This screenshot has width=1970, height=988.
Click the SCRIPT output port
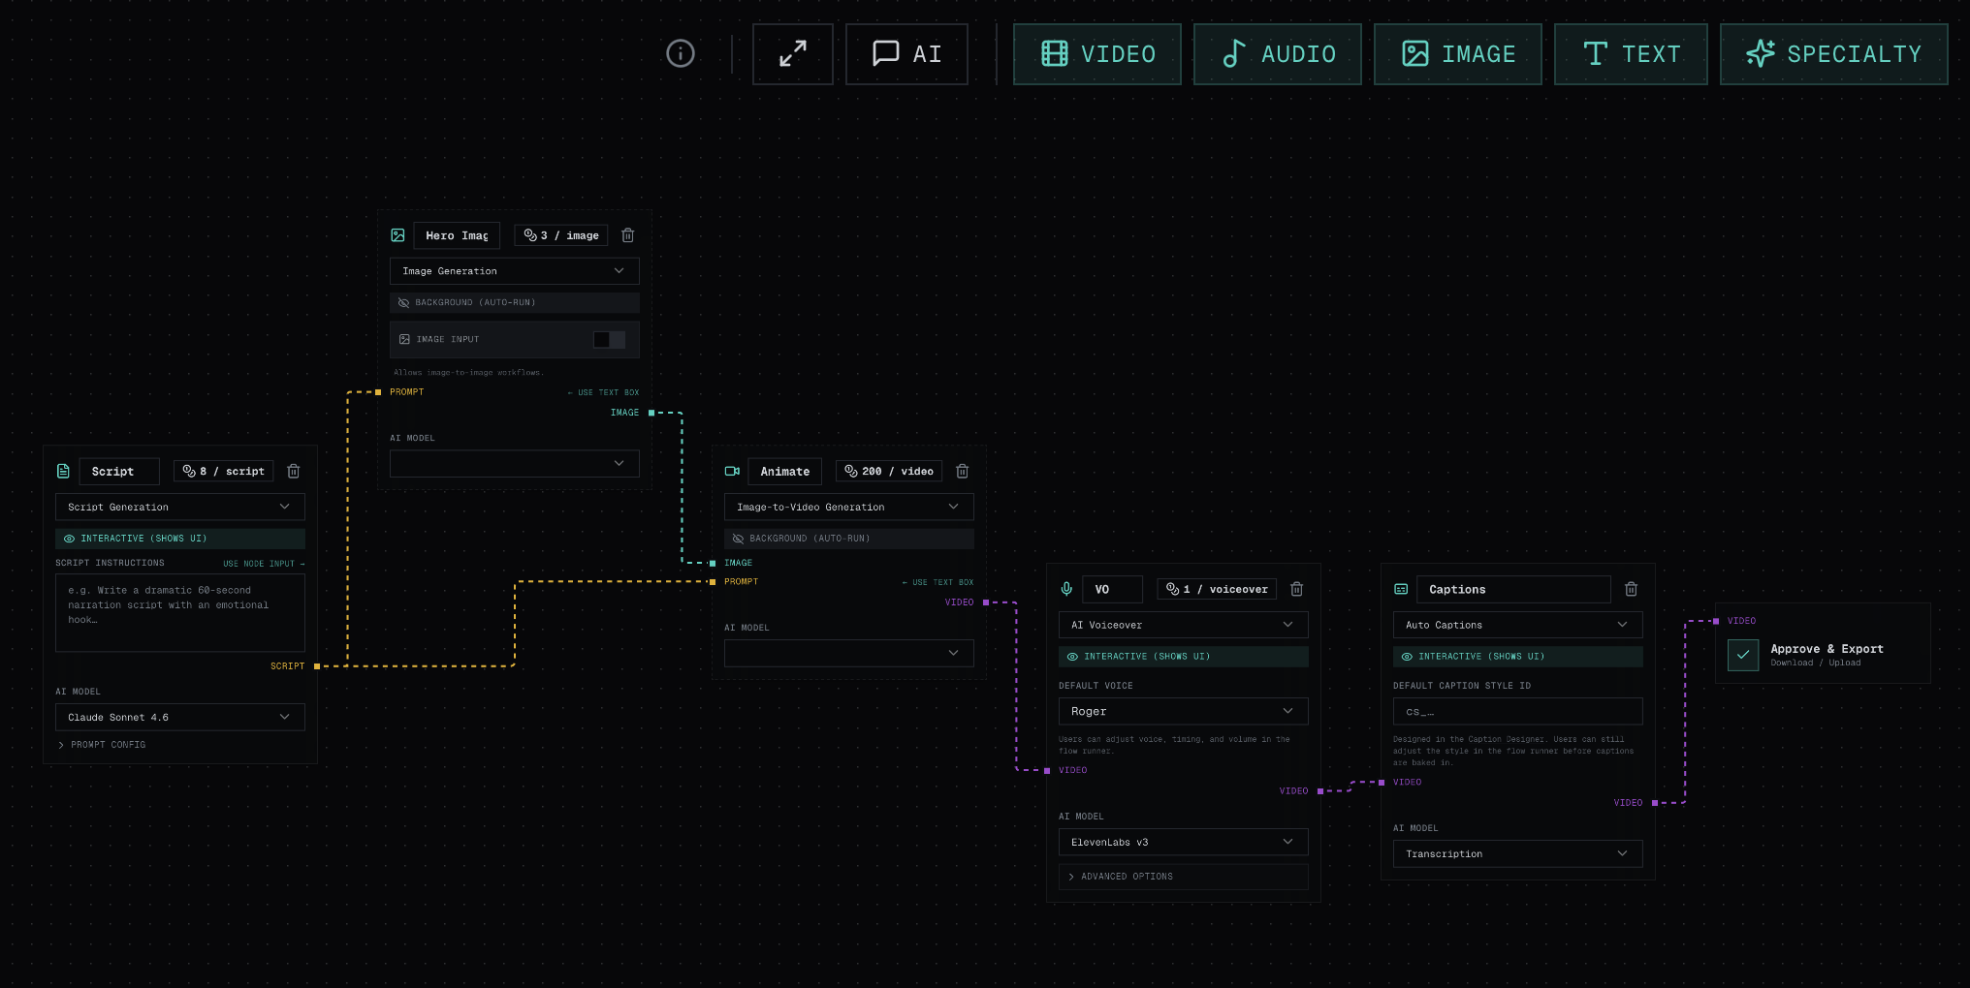click(317, 666)
